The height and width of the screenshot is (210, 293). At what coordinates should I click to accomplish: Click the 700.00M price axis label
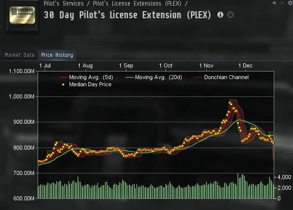[24, 173]
